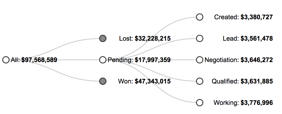The image size is (282, 114).
Task: Collapse the Pending node circle
Action: coord(103,60)
